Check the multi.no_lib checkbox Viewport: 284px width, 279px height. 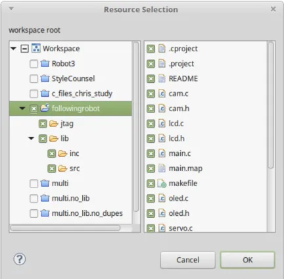click(34, 198)
